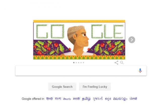Switch Google to the বাংলা language link
Image resolution: width=164 pixels, height=108 pixels.
point(58,99)
